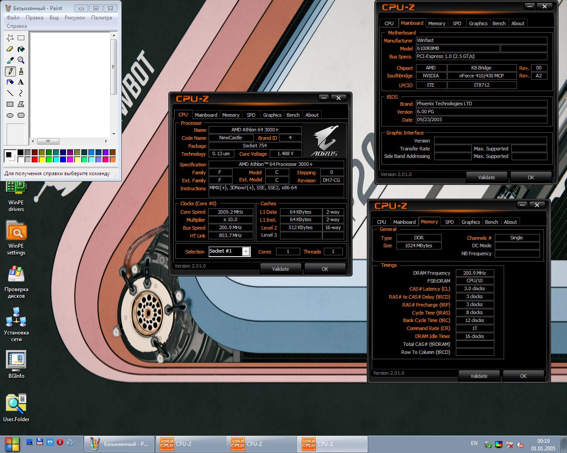Choose the Curve tool in Paint
567x453 pixels.
click(21, 93)
